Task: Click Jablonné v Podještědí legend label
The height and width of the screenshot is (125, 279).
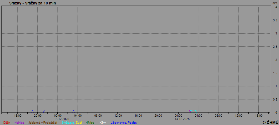Action: click(43, 122)
